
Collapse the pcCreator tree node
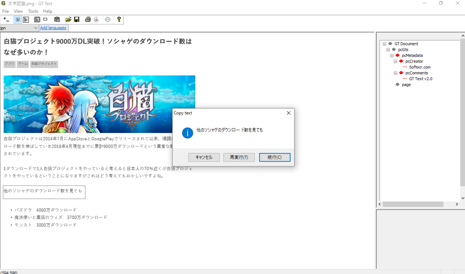point(396,61)
